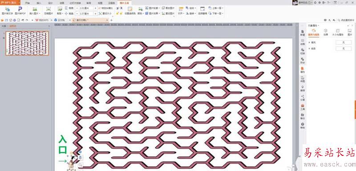Click the undo arrow in quick access bar
This screenshot has width=356, height=171.
(x=23, y=20)
